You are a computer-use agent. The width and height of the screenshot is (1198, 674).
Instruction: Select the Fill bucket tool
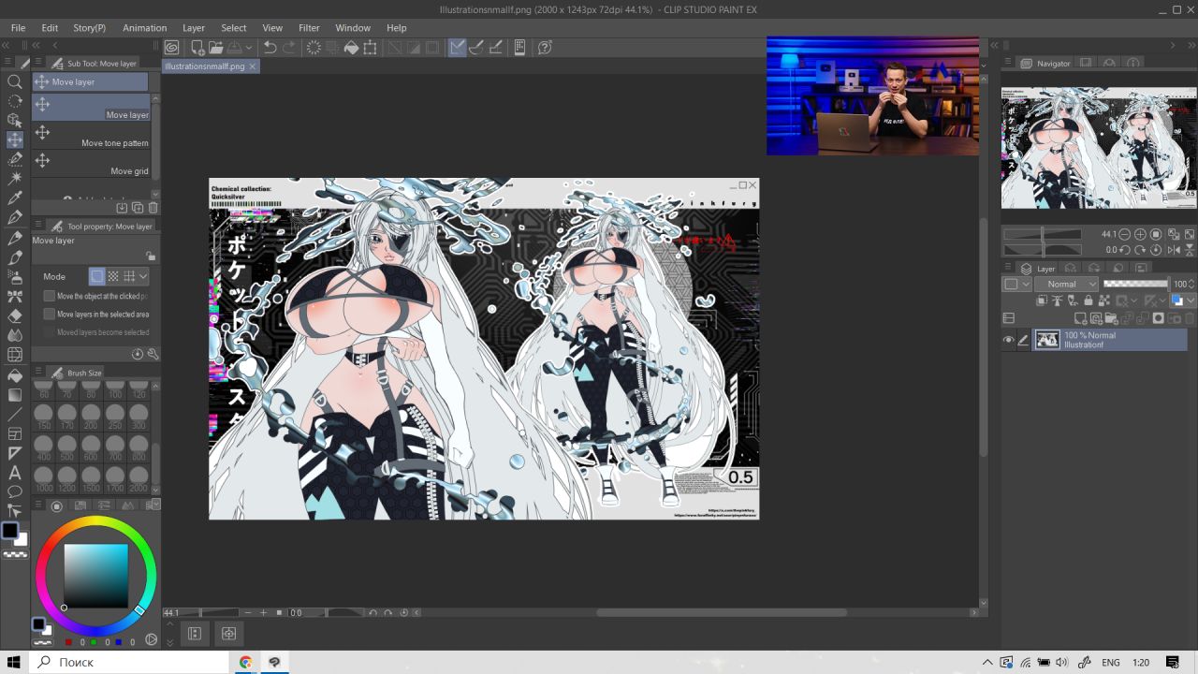click(x=15, y=374)
